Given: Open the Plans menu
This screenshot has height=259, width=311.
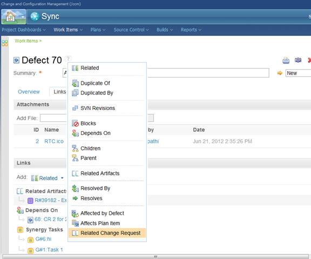Looking at the screenshot, I should click(98, 30).
